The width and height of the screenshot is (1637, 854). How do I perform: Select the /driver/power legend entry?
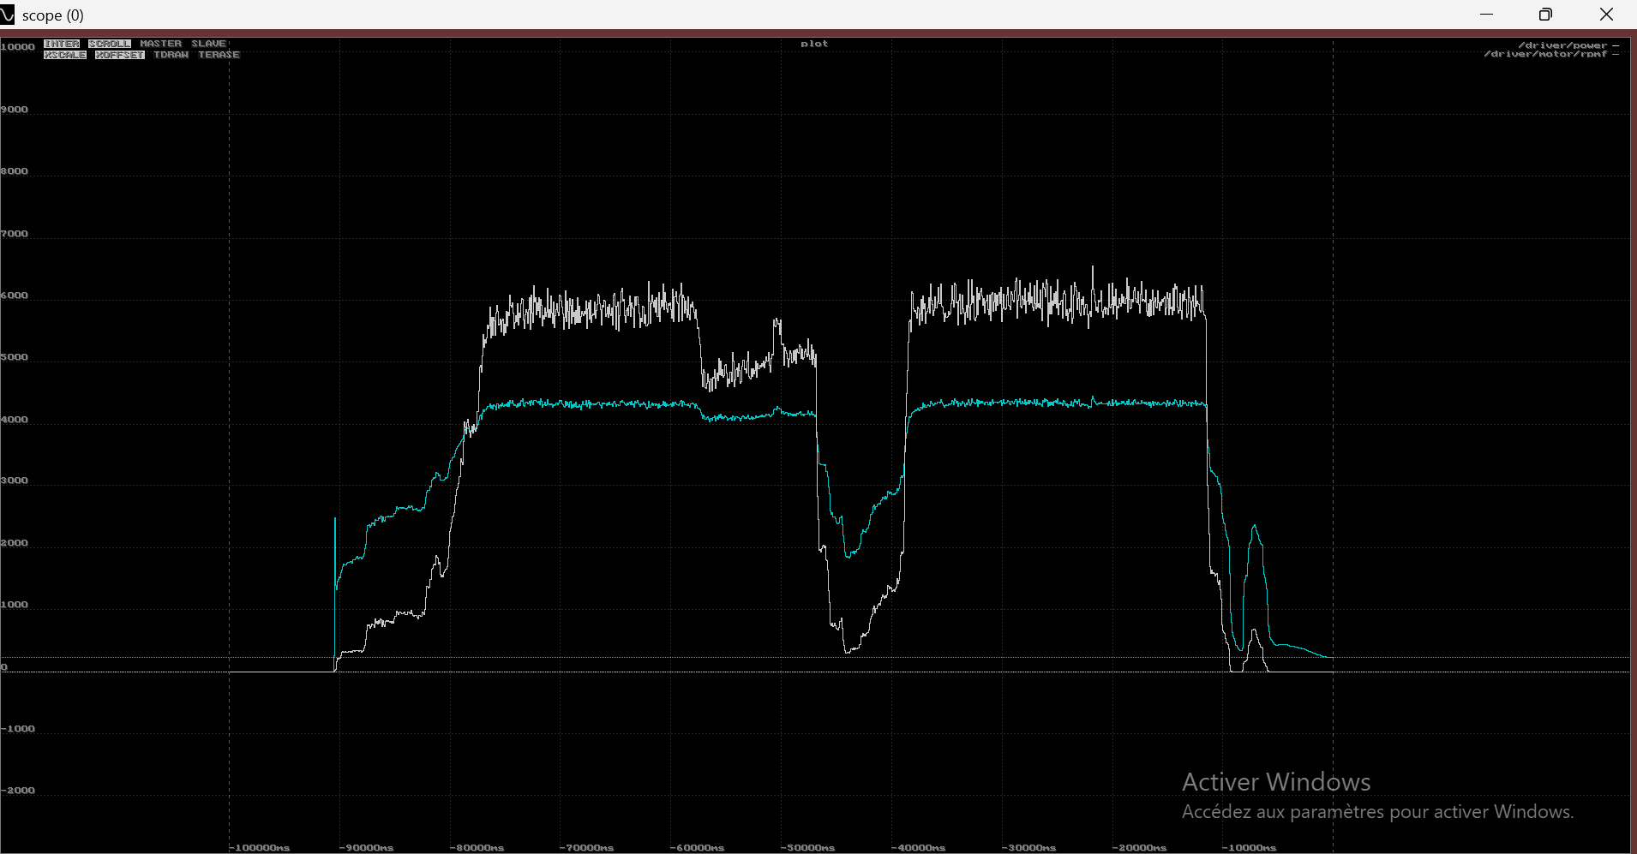point(1562,45)
